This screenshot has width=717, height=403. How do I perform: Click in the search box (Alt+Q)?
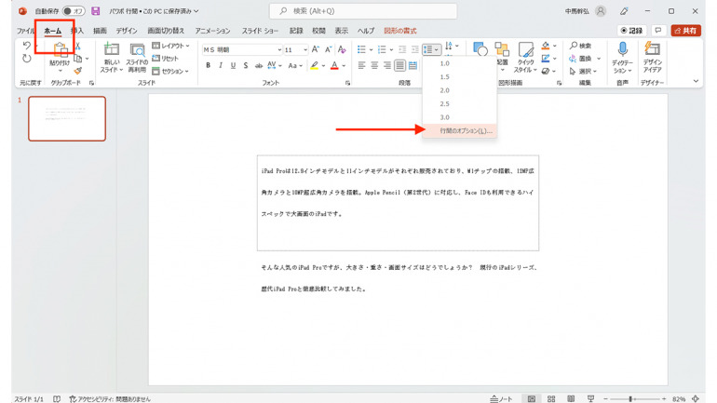(363, 11)
